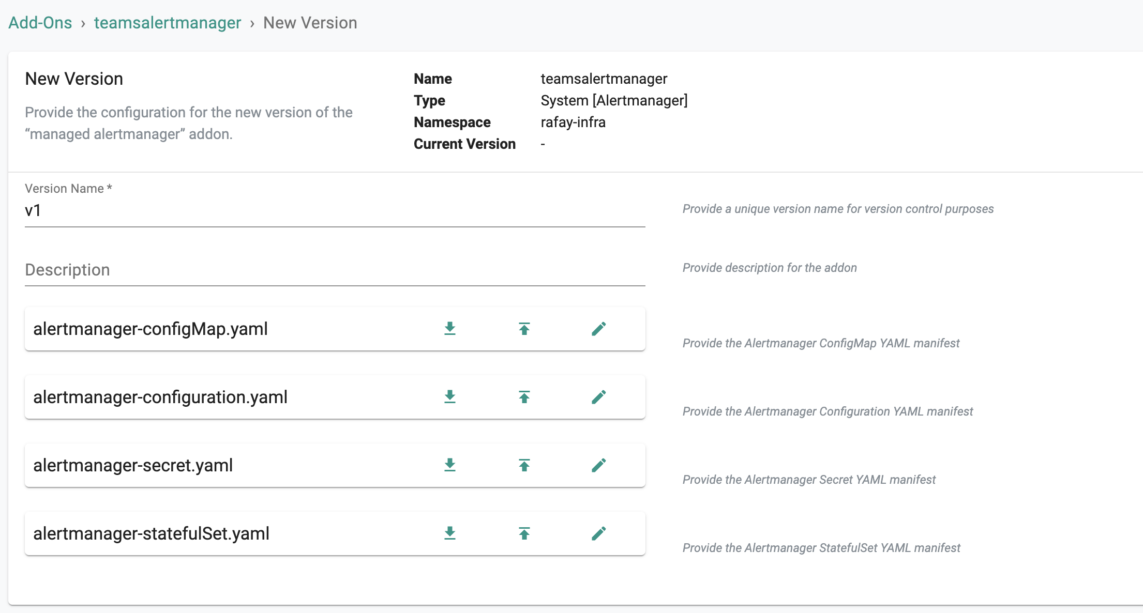The height and width of the screenshot is (613, 1143).
Task: Download alertmanager-statefulSet.yaml file
Action: tap(450, 533)
